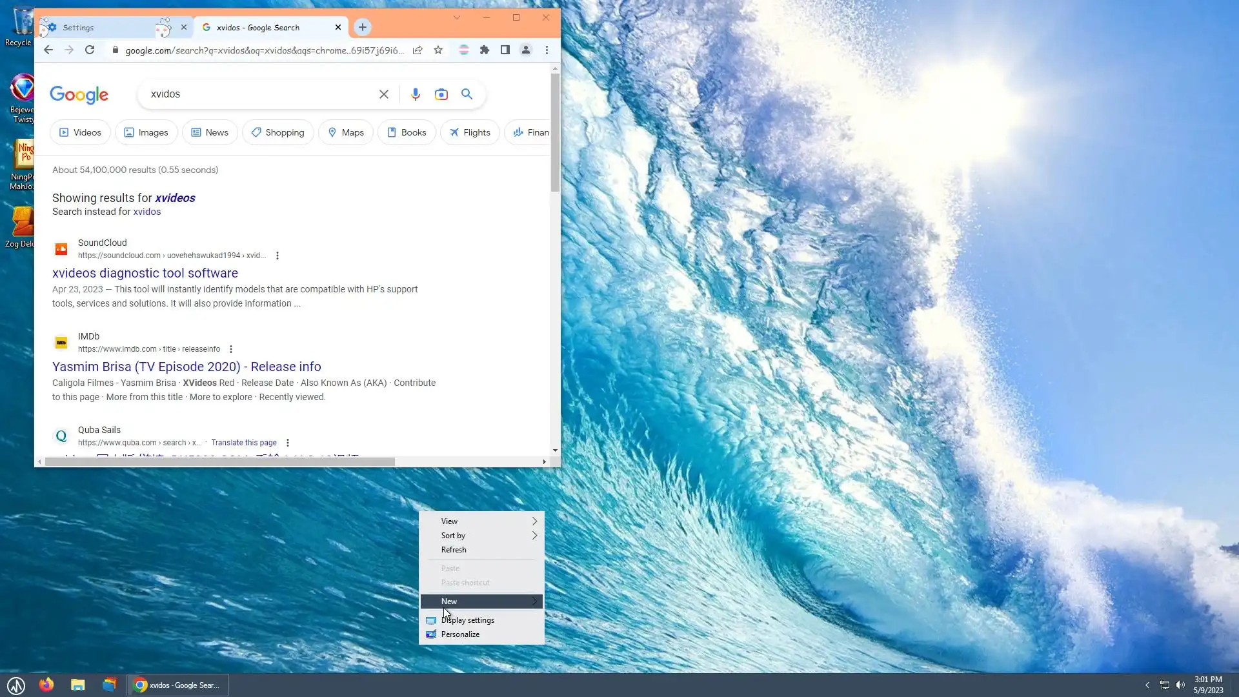Image resolution: width=1239 pixels, height=697 pixels.
Task: Click the voice search microphone icon
Action: tap(416, 94)
